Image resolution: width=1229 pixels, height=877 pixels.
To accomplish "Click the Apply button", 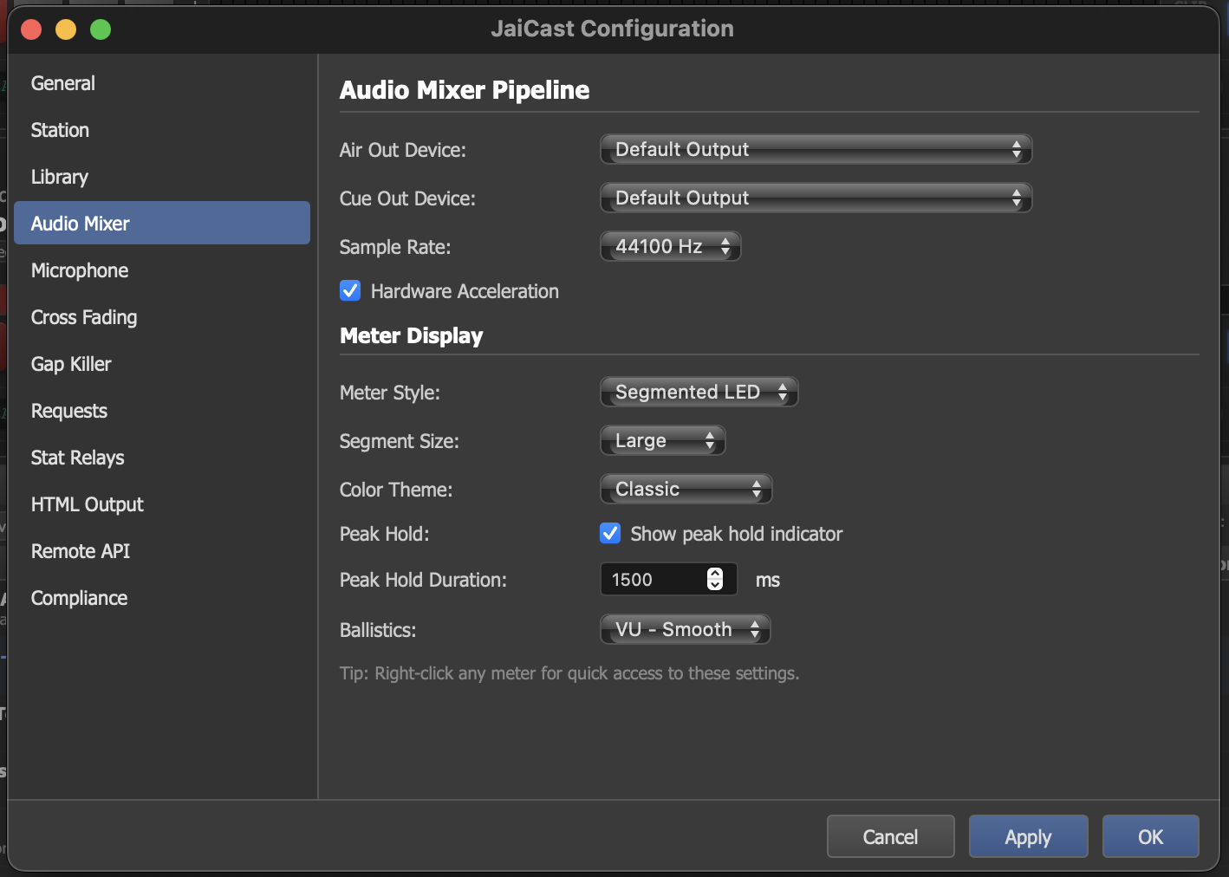I will 1028,836.
